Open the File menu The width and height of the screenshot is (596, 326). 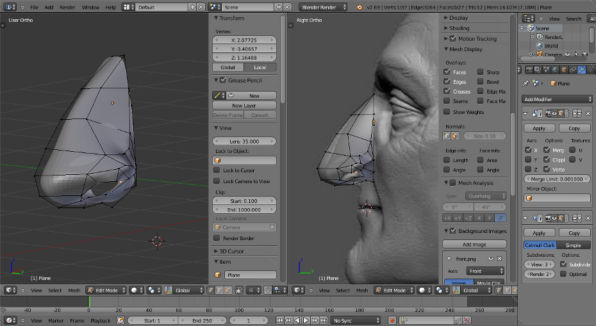click(34, 7)
